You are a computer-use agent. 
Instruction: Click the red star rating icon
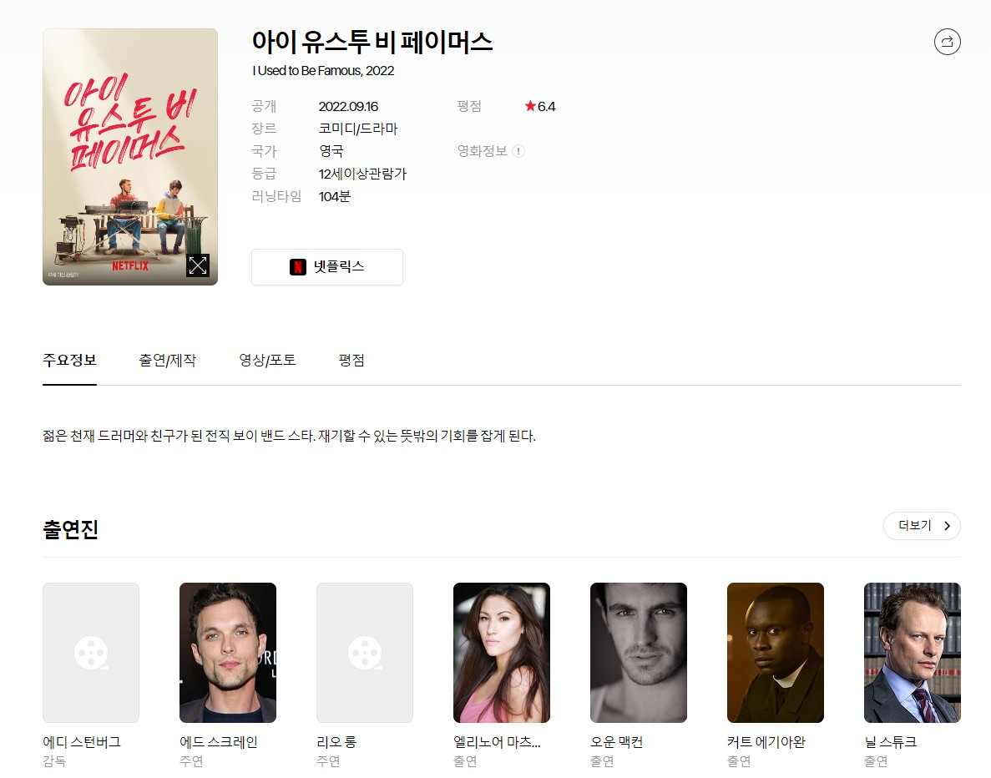tap(530, 106)
